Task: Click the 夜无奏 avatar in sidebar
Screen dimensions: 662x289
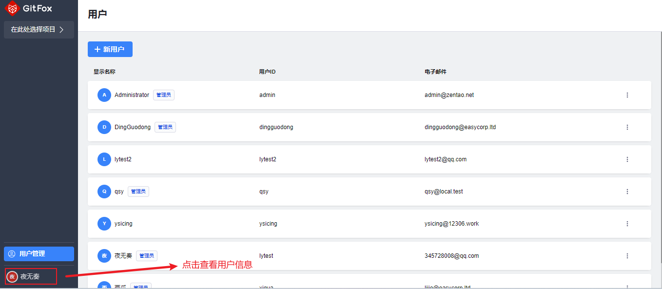Action: 12,277
